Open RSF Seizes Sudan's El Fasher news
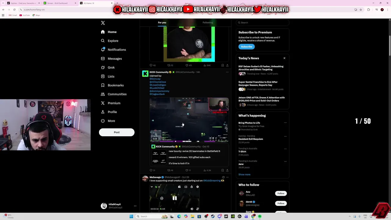The width and height of the screenshot is (391, 220). coord(262,70)
